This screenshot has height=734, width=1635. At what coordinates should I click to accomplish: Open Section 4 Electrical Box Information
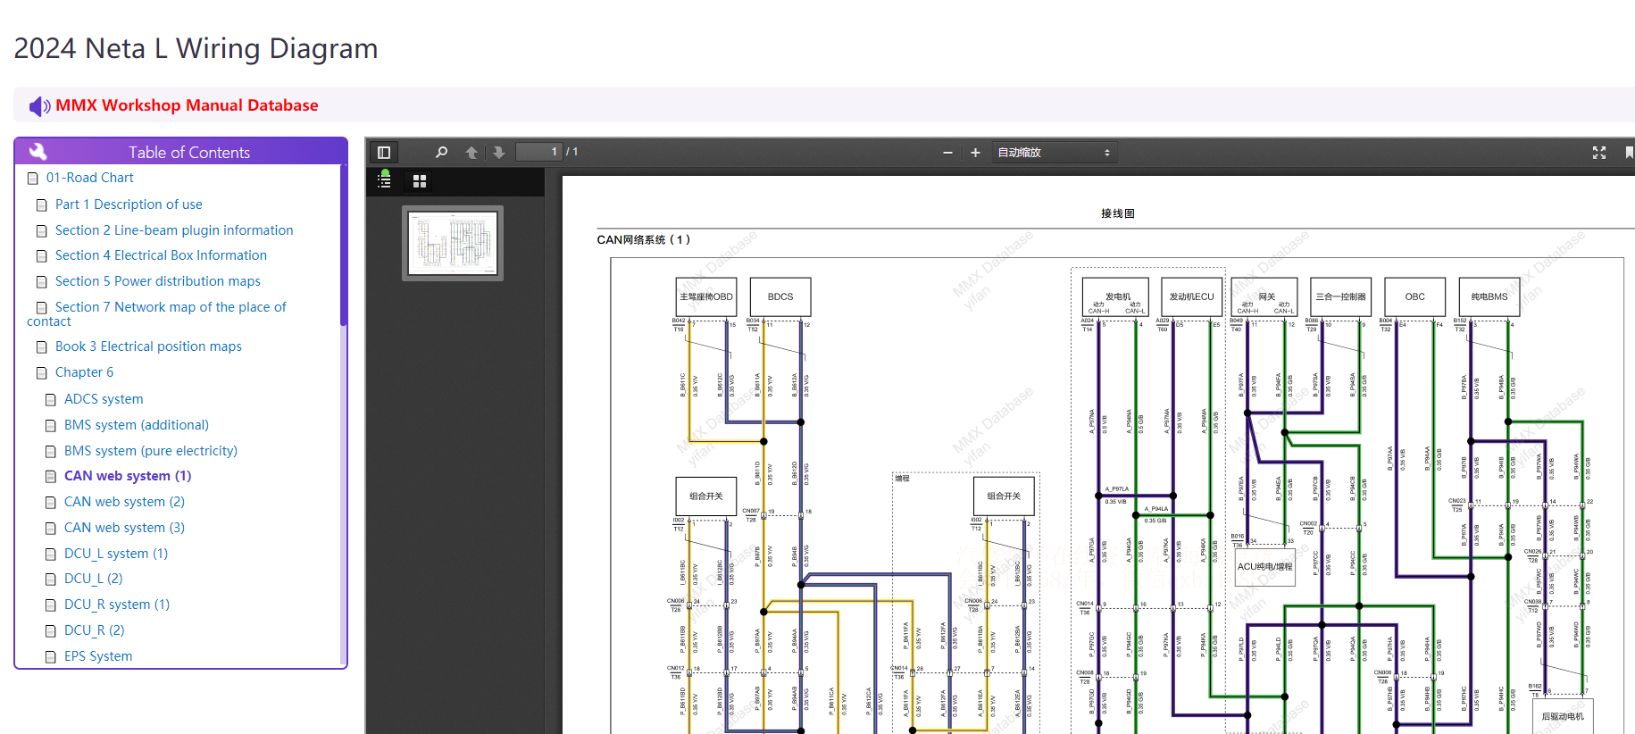[x=161, y=255]
